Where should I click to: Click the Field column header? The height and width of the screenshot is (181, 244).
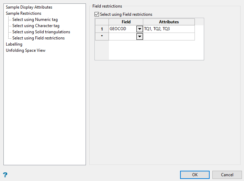click(126, 22)
